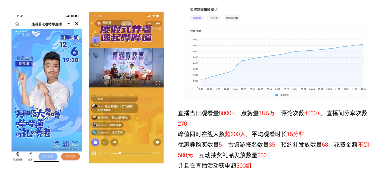This screenshot has height=171, width=377.
Task: Switch to the 商品点击次数 tab
Action: (232, 18)
